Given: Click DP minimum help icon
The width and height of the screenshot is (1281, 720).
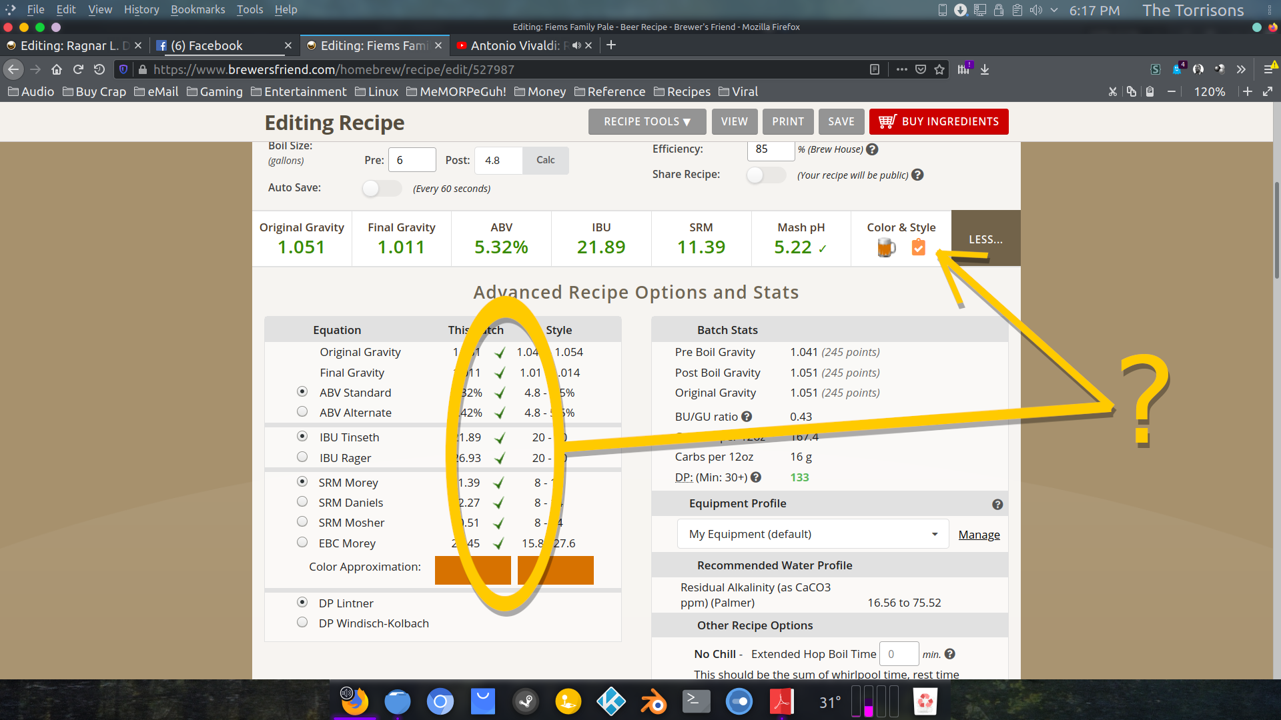Looking at the screenshot, I should pos(756,477).
